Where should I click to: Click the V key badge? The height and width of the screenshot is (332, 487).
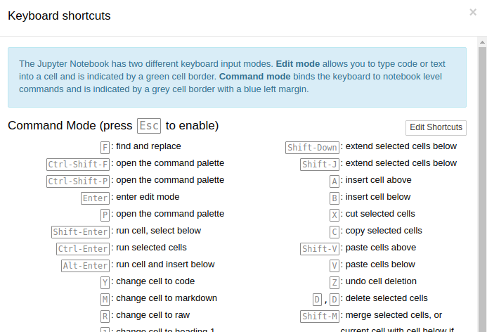tap(335, 265)
